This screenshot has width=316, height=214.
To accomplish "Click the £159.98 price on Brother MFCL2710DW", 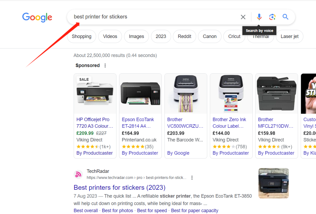I will [267, 133].
